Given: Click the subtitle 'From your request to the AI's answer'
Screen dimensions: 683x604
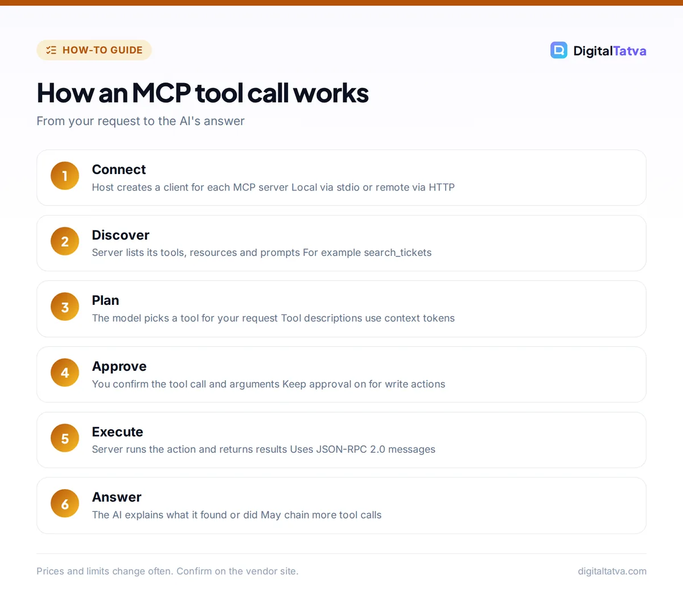Looking at the screenshot, I should (x=141, y=121).
